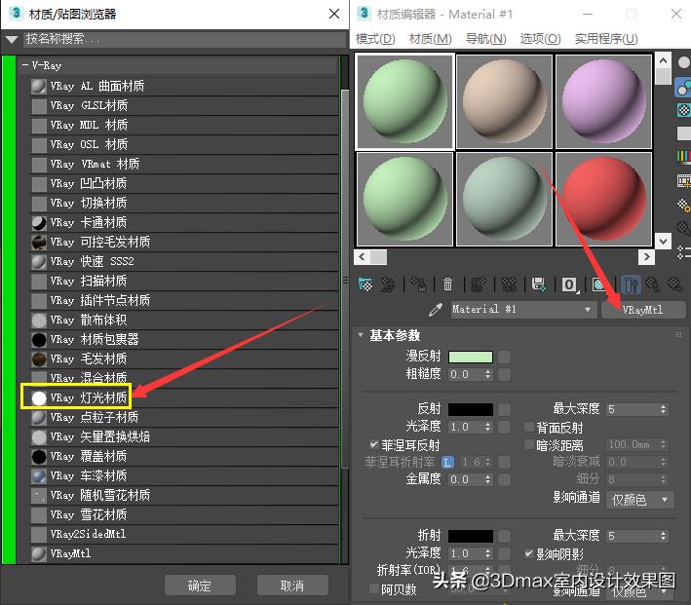Click Go Forward to Sibling icon
Image resolution: width=691 pixels, height=605 pixels.
(x=675, y=284)
